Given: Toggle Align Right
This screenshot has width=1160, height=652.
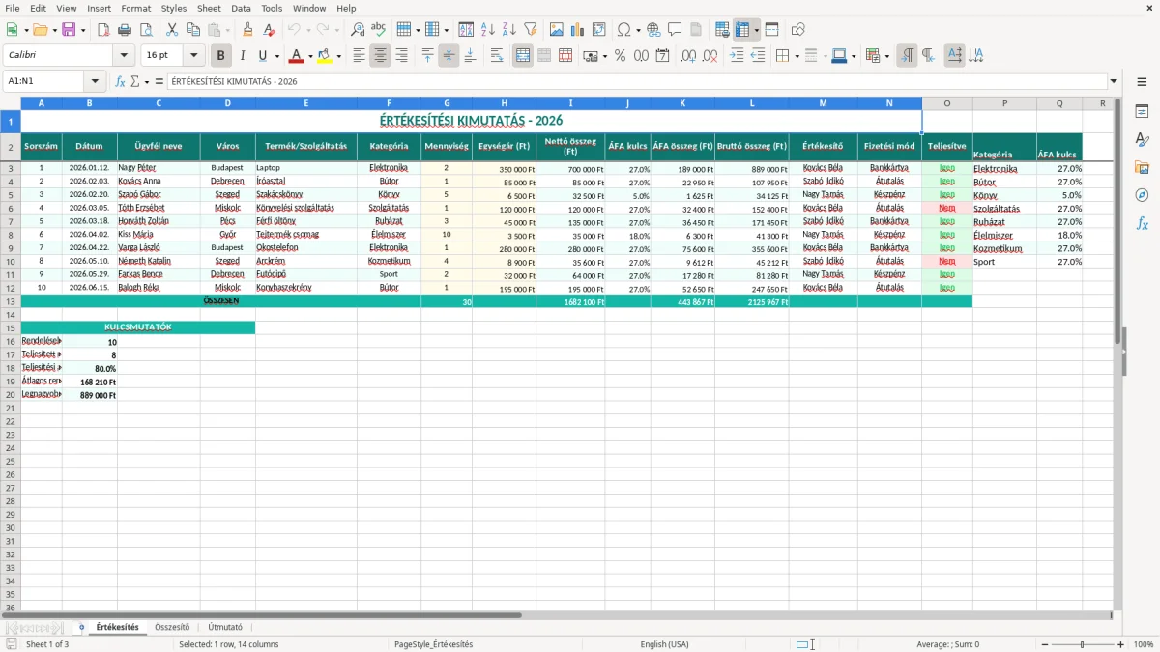Looking at the screenshot, I should point(401,56).
